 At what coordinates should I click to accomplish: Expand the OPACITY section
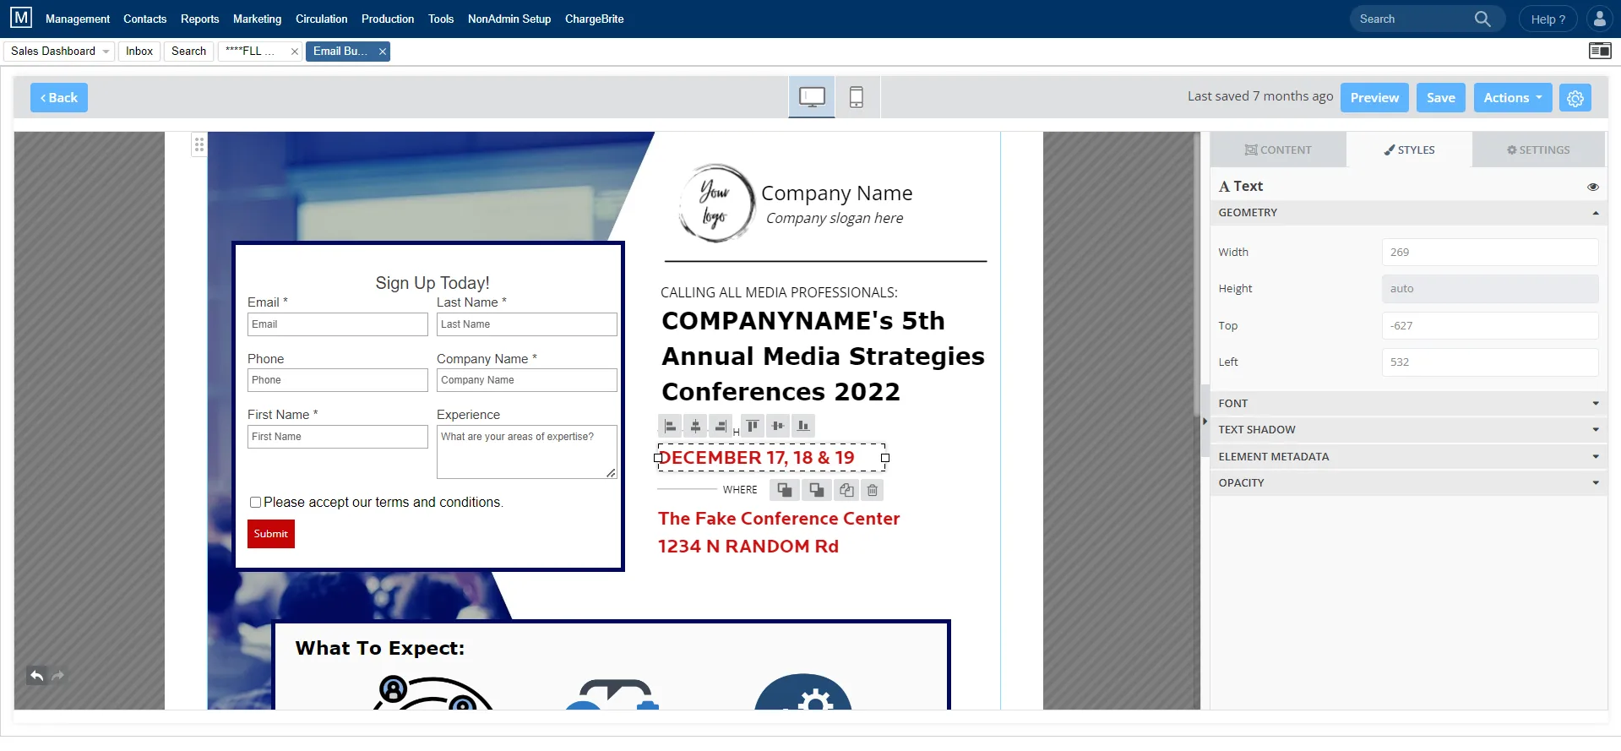tap(1408, 483)
